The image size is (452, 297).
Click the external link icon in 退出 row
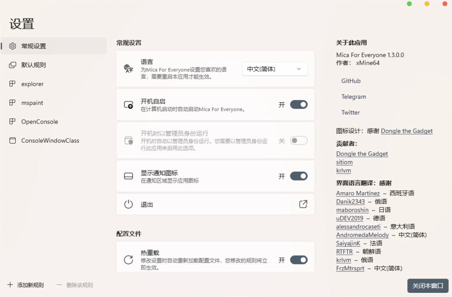tap(303, 204)
